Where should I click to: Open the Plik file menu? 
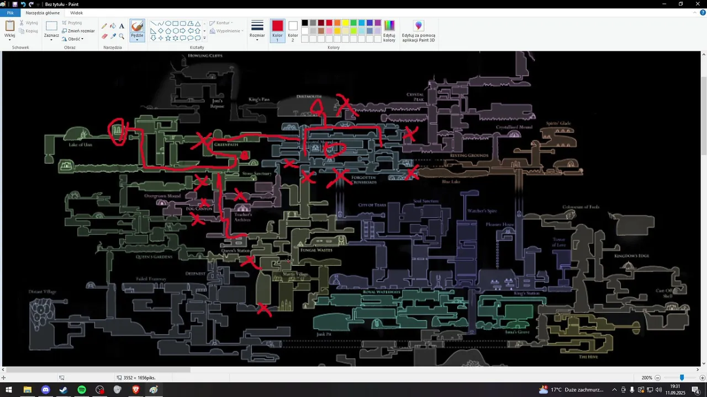[10, 13]
